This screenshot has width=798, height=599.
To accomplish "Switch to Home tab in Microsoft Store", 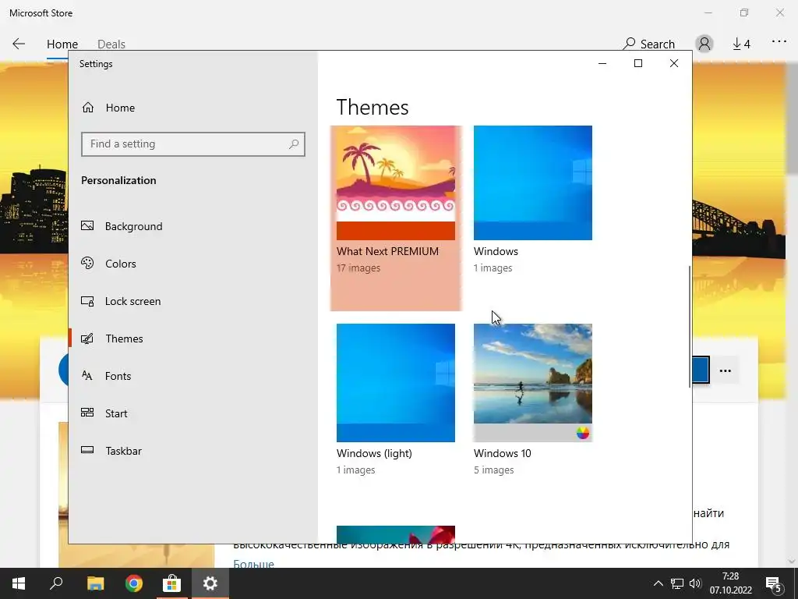I will pos(62,44).
